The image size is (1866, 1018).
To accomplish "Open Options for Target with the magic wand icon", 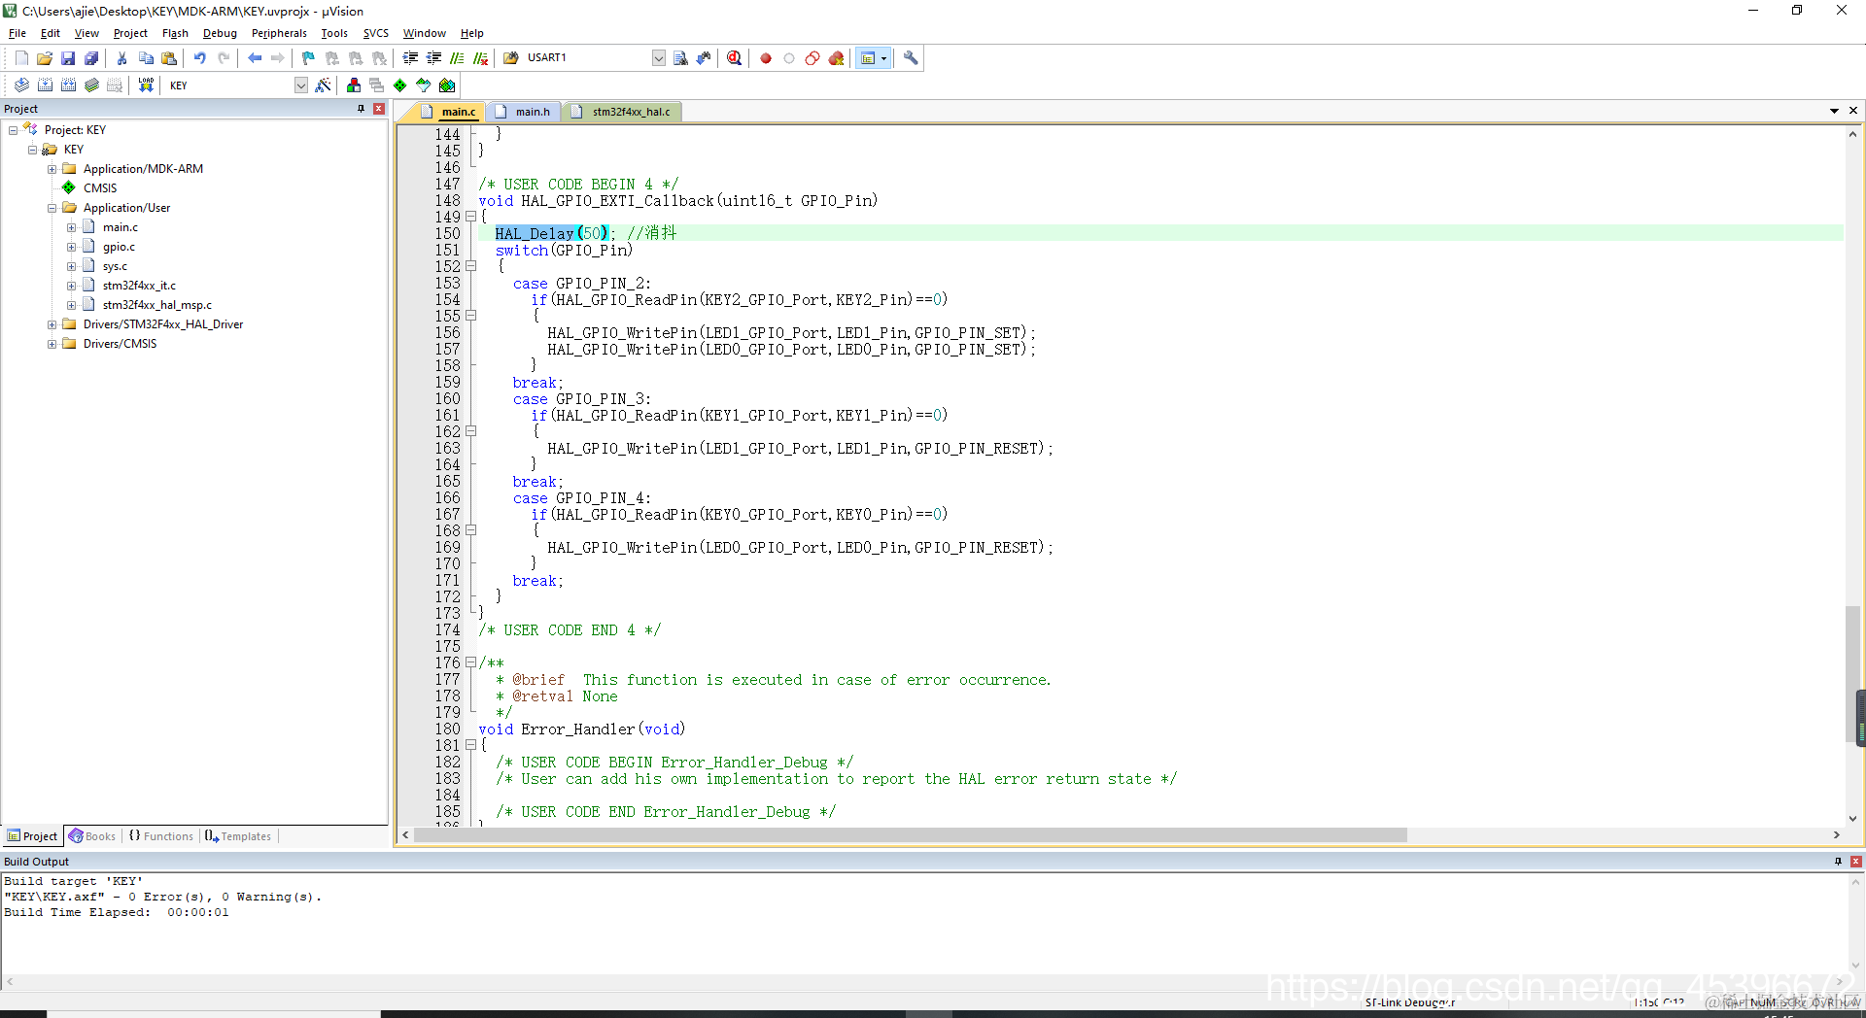I will [324, 85].
